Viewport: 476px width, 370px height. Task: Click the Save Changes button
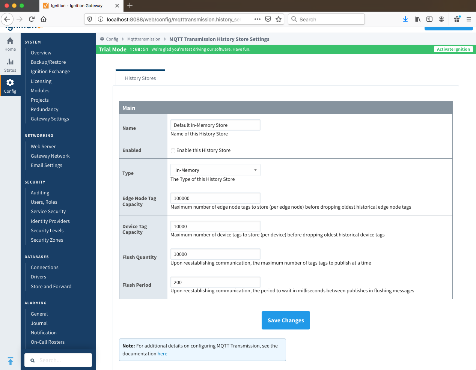(286, 320)
